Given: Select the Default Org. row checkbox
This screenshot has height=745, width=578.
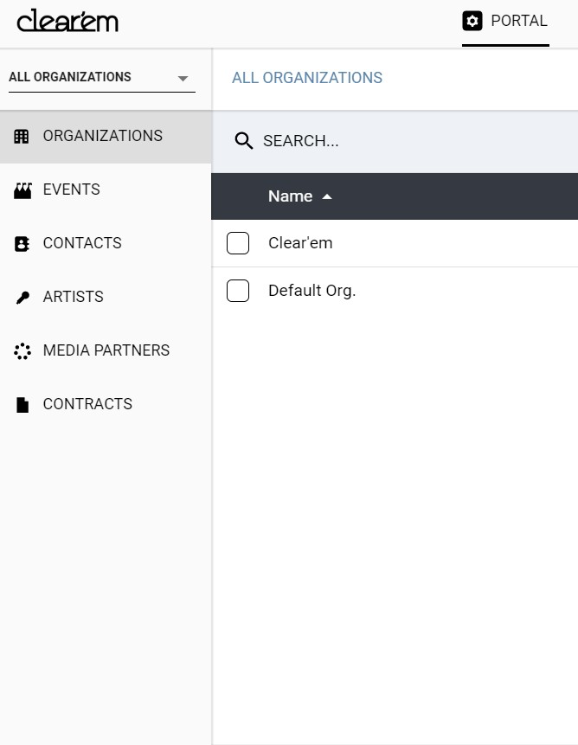Looking at the screenshot, I should pos(238,291).
